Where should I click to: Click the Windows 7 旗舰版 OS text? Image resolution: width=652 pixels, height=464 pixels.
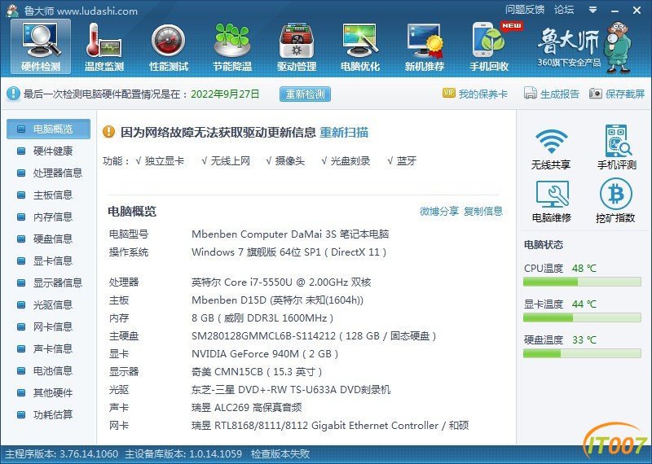tap(289, 252)
